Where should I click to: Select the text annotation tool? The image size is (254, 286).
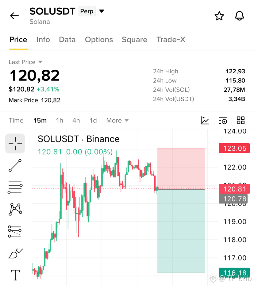tap(15, 275)
